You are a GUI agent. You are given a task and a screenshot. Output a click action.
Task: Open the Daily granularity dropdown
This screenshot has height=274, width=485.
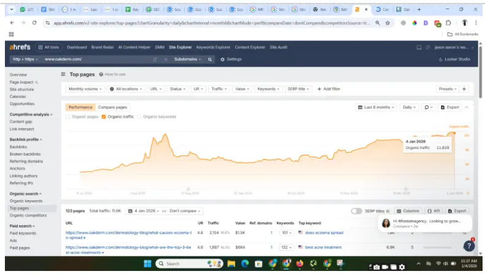tap(409, 107)
